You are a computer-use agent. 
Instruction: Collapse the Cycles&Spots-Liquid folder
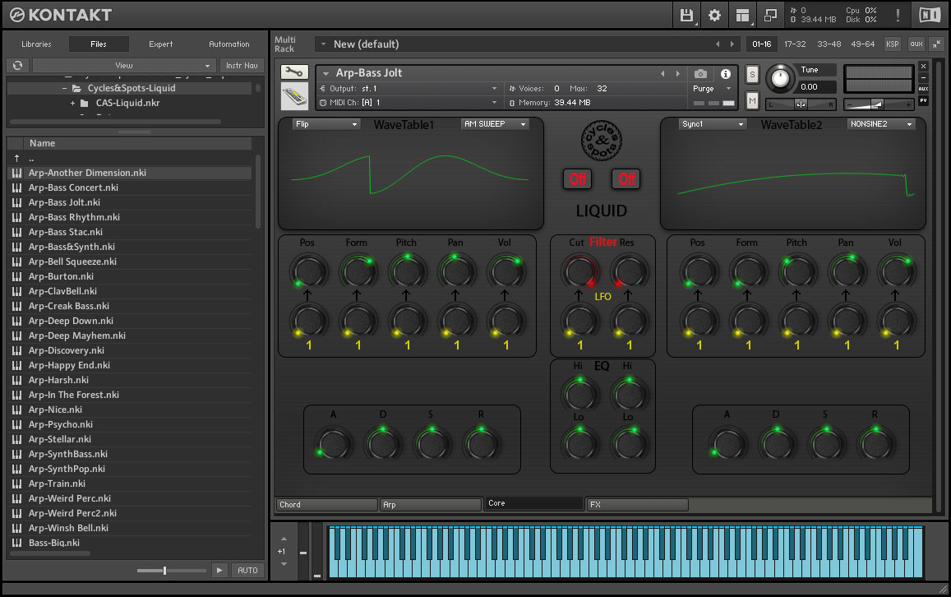pyautogui.click(x=65, y=89)
